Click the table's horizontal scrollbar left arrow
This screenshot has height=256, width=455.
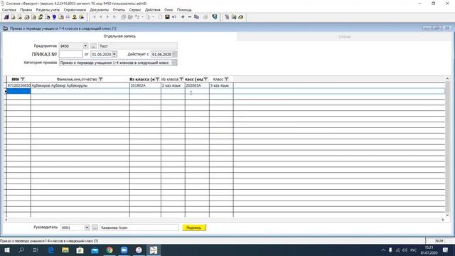click(6, 220)
